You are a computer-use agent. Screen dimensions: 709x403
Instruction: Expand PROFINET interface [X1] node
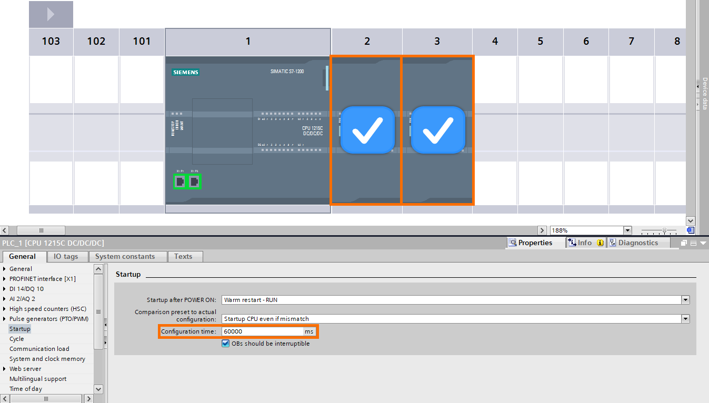[5, 279]
